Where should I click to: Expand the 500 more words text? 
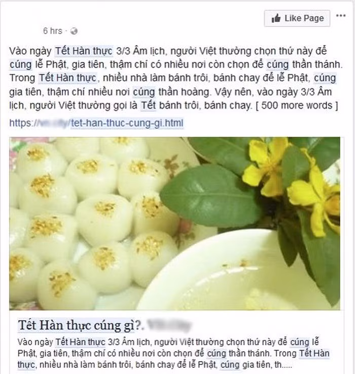(x=297, y=105)
